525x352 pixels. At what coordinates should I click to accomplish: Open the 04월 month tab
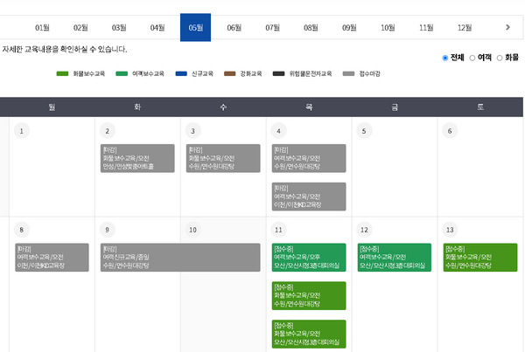tap(157, 28)
